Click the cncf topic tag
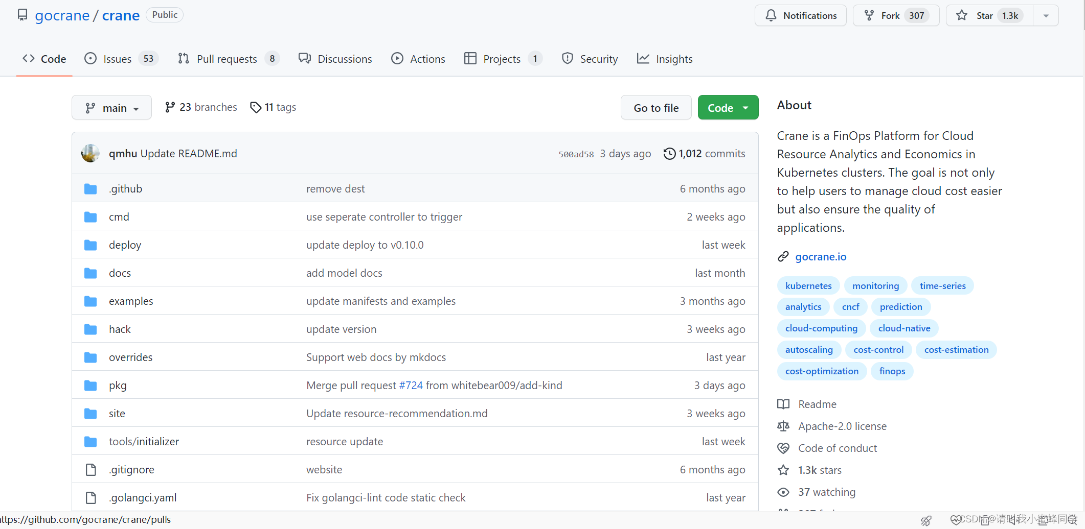The height and width of the screenshot is (529, 1085). [x=850, y=307]
